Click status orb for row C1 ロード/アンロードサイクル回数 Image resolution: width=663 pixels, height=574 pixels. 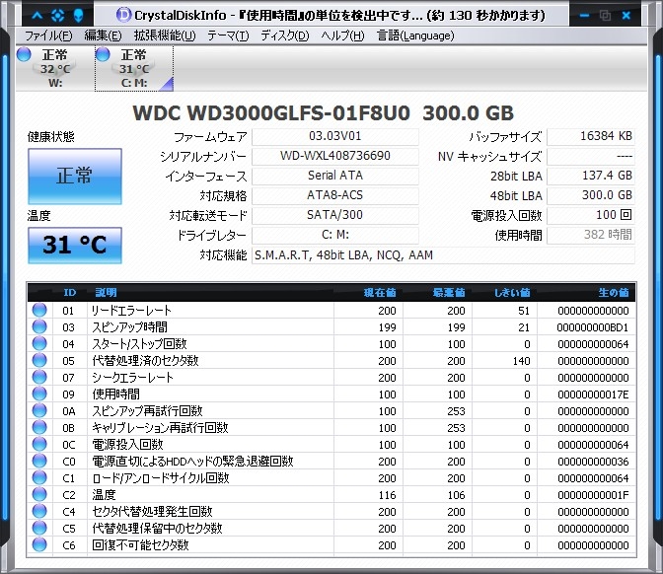coord(39,477)
